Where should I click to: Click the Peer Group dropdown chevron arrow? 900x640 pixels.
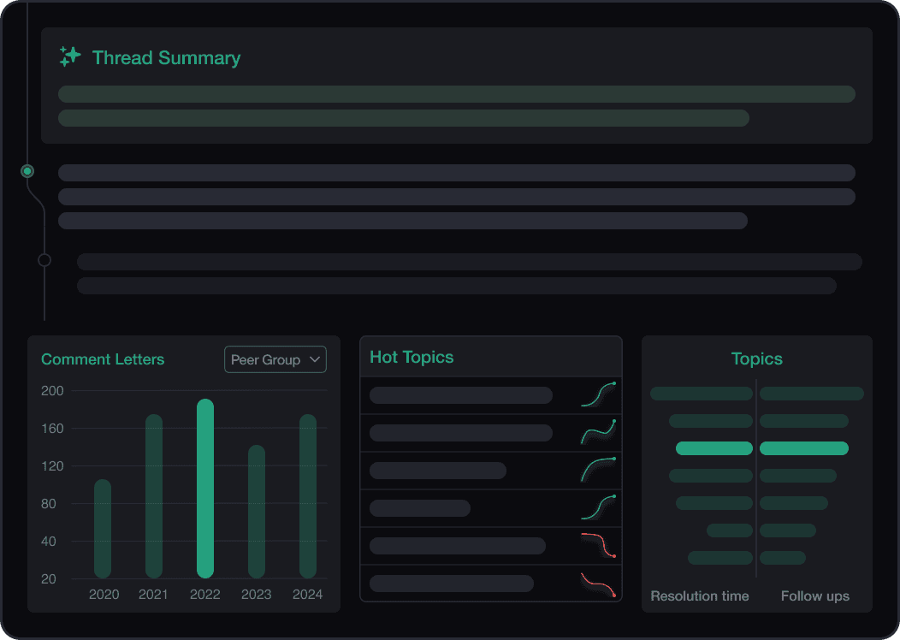(315, 359)
